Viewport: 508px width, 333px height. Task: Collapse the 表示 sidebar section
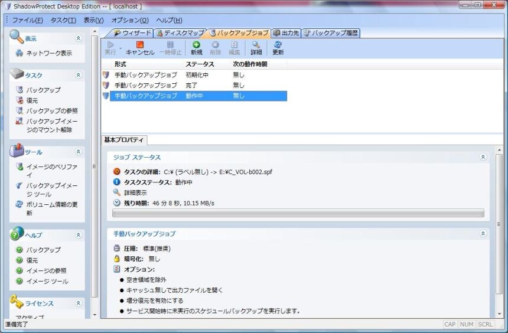[x=79, y=38]
